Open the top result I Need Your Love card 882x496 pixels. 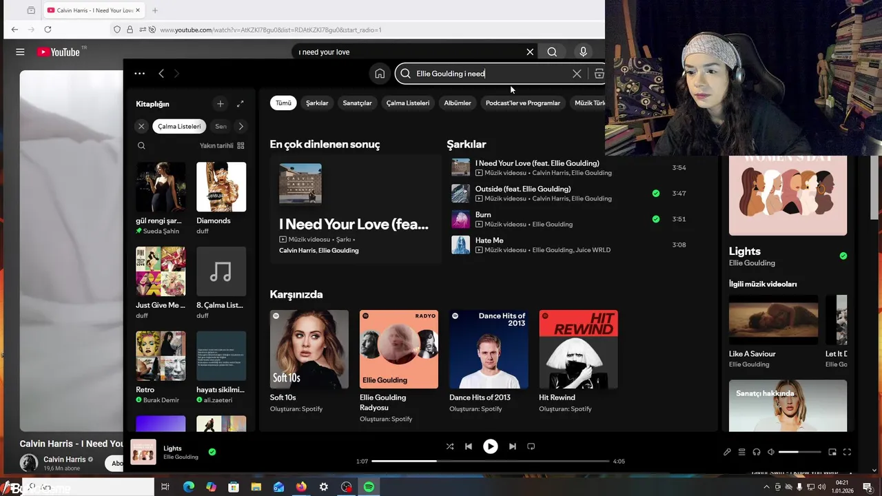[x=356, y=209]
